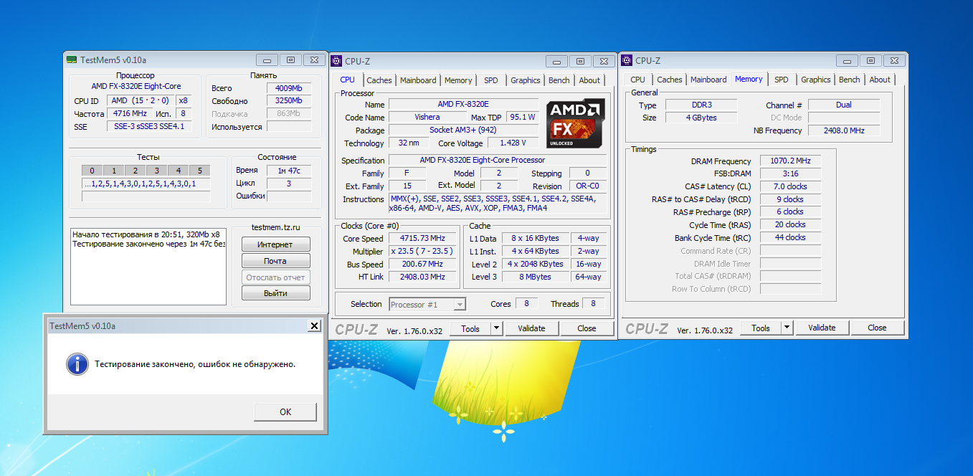Click test cell 5 in the Тесты grid

[199, 171]
